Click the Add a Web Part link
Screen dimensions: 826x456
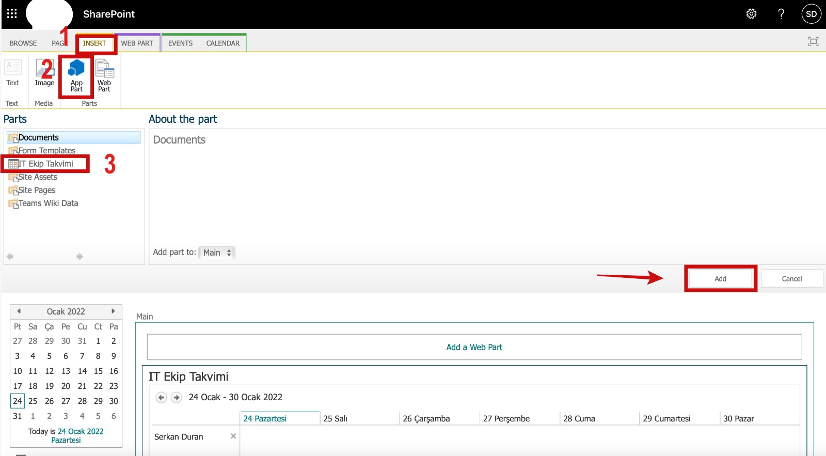[x=474, y=347]
